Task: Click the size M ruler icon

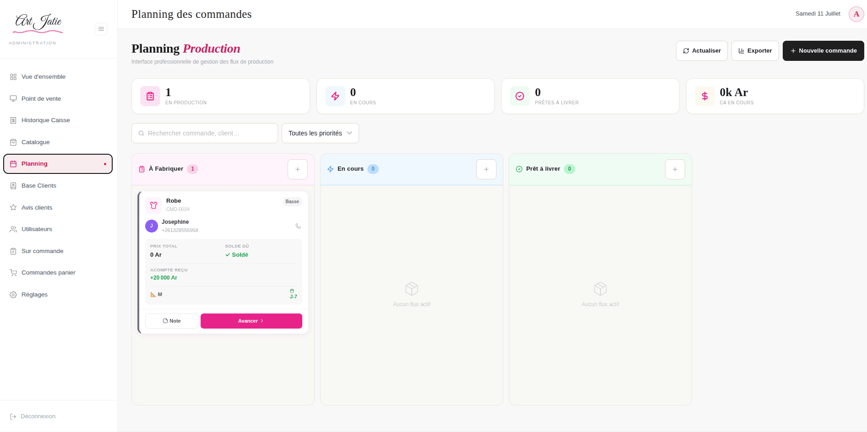Action: tap(153, 295)
